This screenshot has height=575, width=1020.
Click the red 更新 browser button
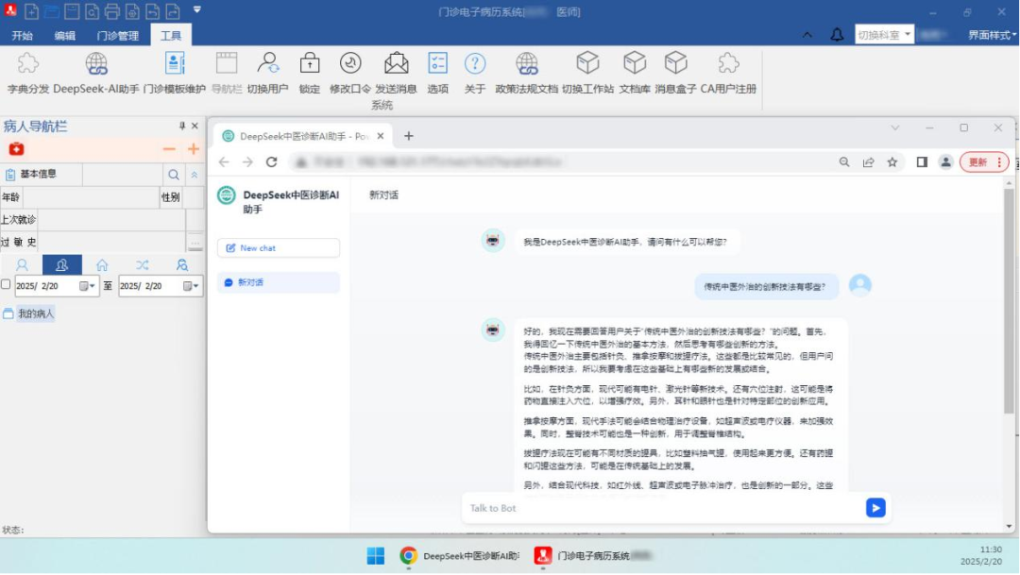[984, 162]
